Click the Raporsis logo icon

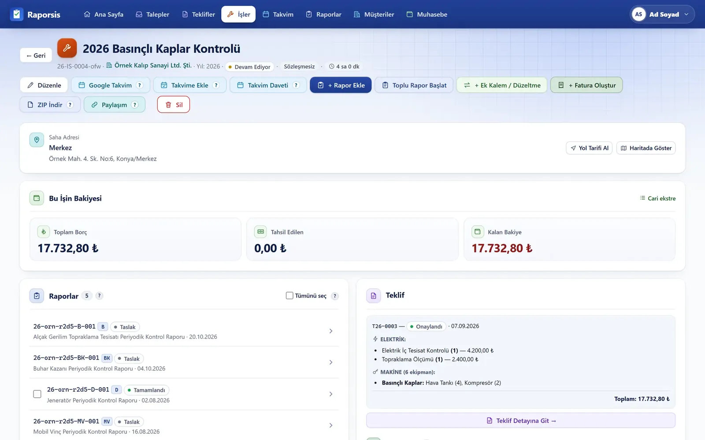pyautogui.click(x=17, y=14)
